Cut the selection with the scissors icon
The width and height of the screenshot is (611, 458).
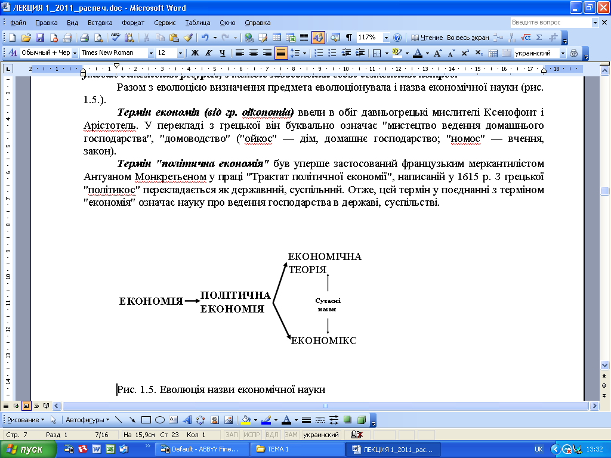147,38
